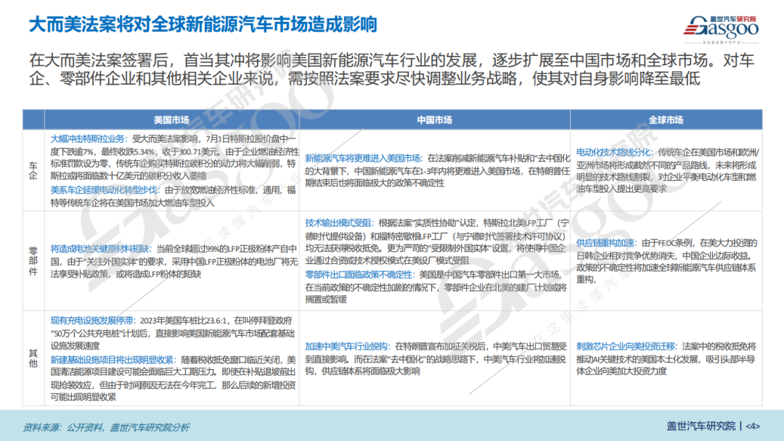Click the 车企 row label
The width and height of the screenshot is (784, 441).
point(33,170)
